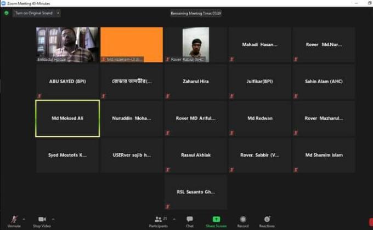373x230 pixels.
Task: Select the Syed Mostofa K... tile
Action: click(67, 155)
